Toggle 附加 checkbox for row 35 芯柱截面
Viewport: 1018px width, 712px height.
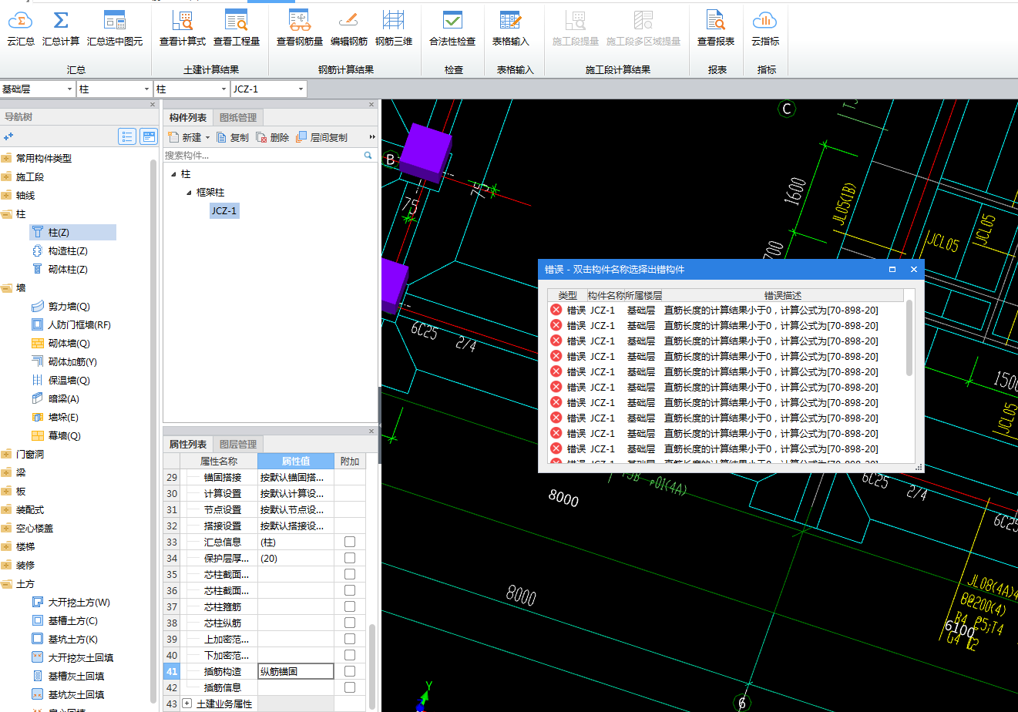tap(350, 574)
